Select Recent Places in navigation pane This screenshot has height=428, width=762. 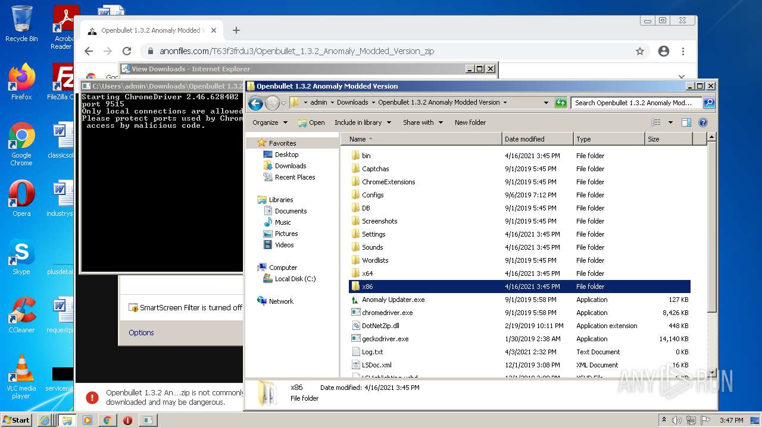coord(295,177)
